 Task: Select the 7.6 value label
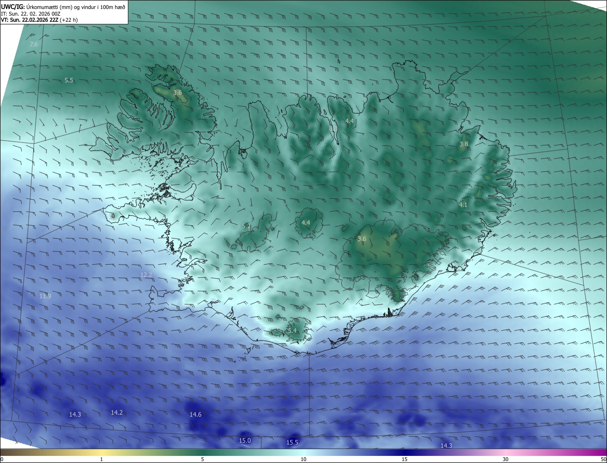coord(34,45)
